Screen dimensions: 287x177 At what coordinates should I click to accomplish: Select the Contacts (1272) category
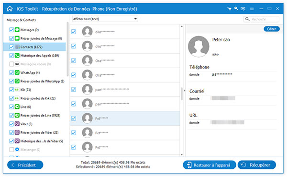[34, 47]
